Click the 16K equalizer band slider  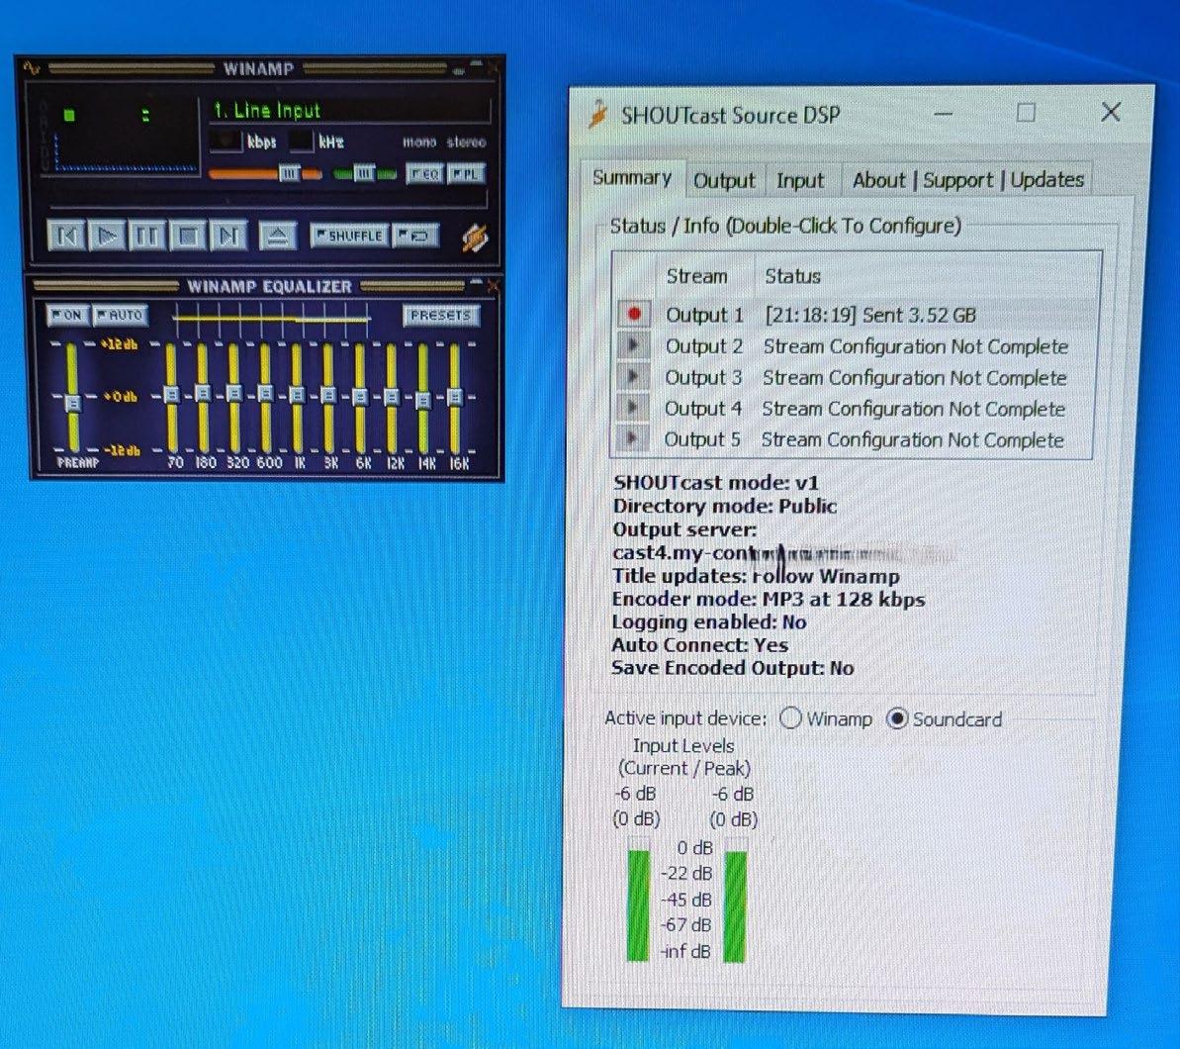click(455, 398)
